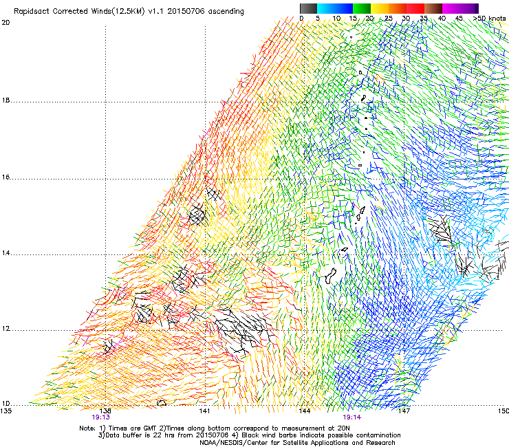Click the NOAA/NESDIS credit line
509x447 pixels.
pyautogui.click(x=297, y=443)
